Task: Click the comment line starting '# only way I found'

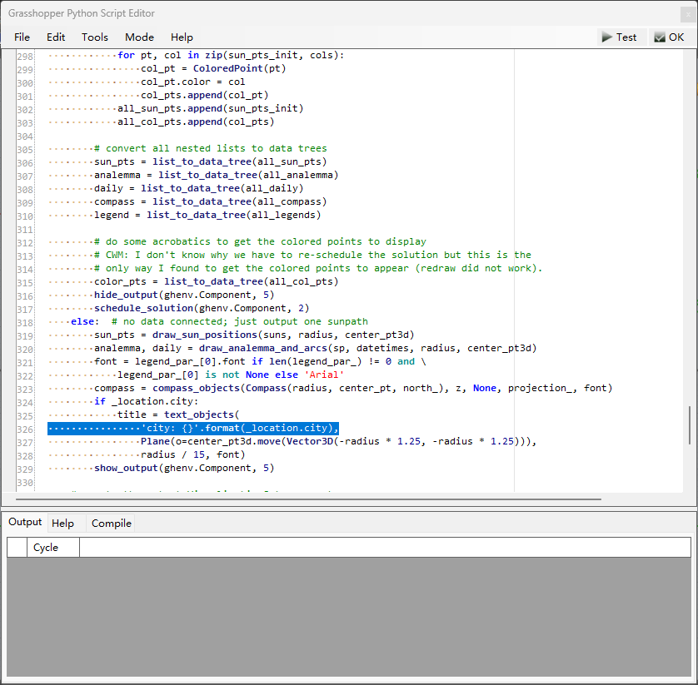Action: 318,269
